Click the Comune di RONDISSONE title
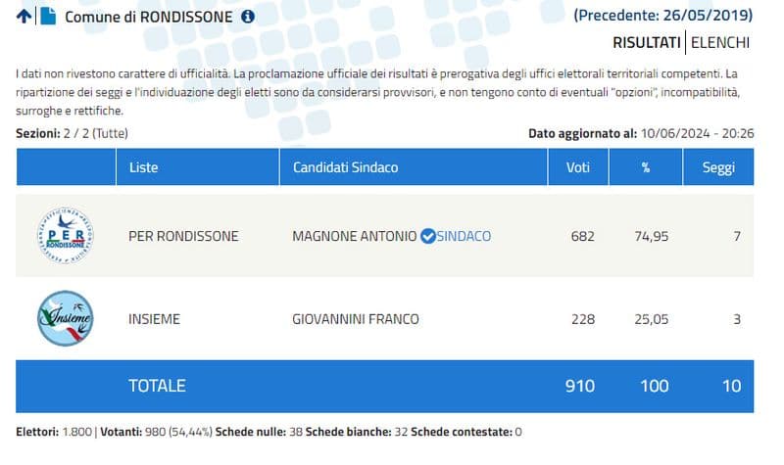The height and width of the screenshot is (465, 784). point(149,17)
